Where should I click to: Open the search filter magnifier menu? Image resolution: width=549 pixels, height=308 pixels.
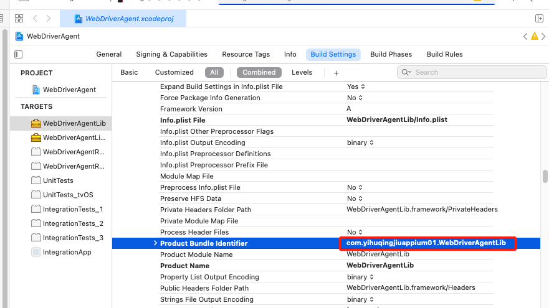click(x=406, y=72)
